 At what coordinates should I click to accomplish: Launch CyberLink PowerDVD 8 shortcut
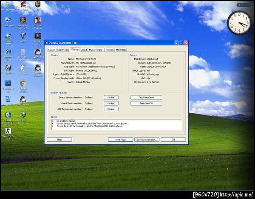(8, 118)
